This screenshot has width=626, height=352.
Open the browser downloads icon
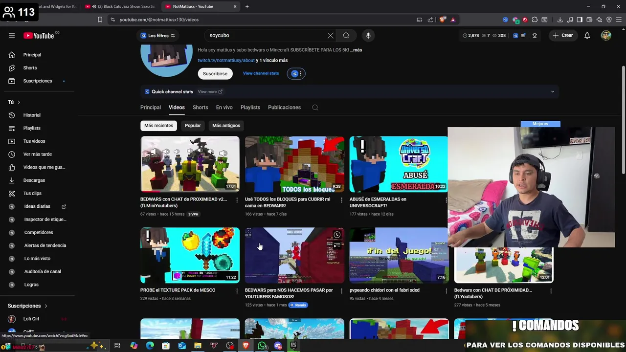point(560,20)
